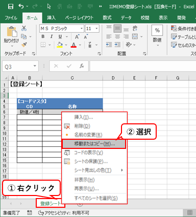Increase the indent

(117, 45)
